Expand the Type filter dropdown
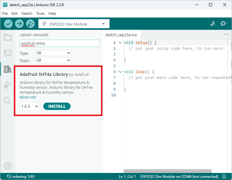The image size is (232, 180). [53, 53]
